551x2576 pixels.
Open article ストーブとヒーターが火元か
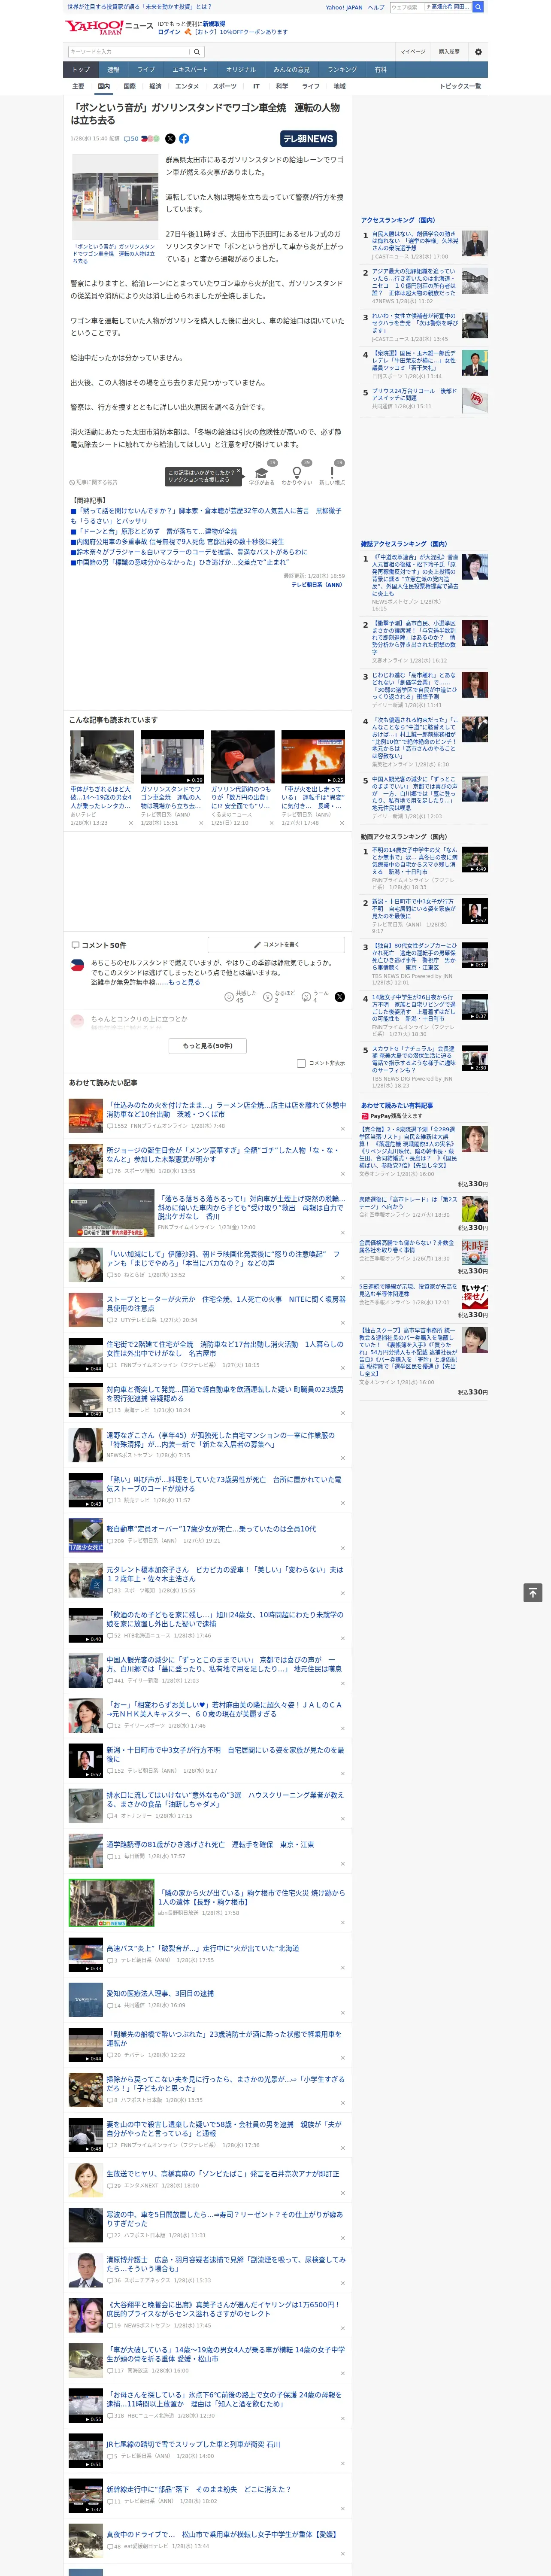tap(226, 1304)
